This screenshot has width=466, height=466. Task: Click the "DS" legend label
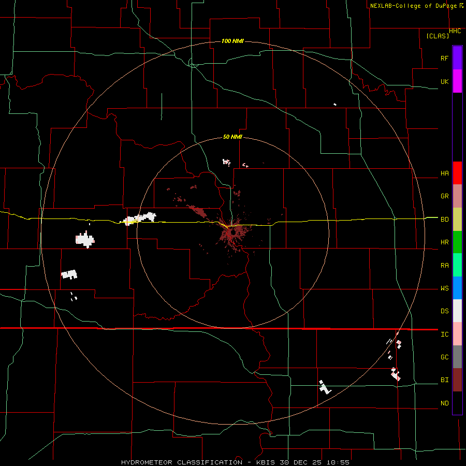444,311
